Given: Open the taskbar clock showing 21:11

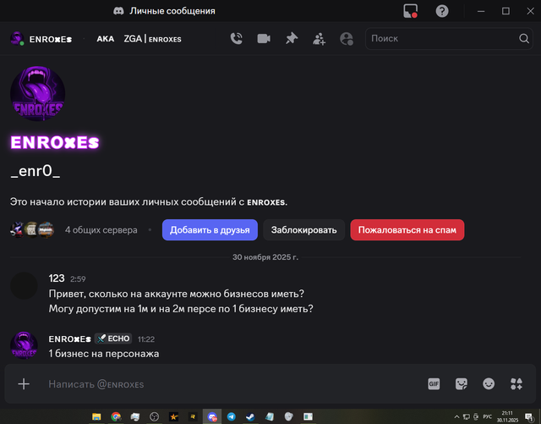Looking at the screenshot, I should point(507,416).
